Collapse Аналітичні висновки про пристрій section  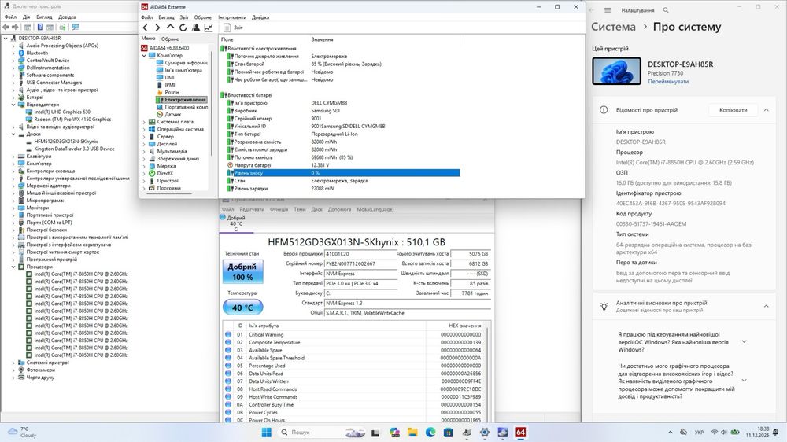click(766, 306)
